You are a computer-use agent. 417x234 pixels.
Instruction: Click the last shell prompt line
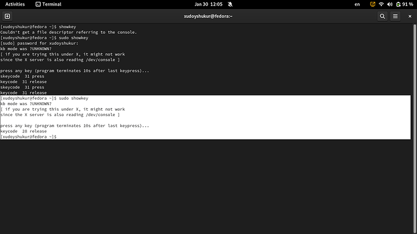tap(28, 137)
